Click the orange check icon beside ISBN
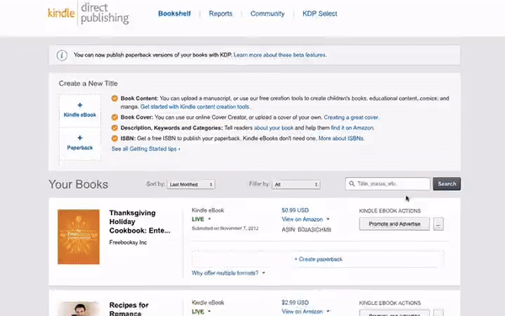The image size is (505, 316). [x=114, y=138]
